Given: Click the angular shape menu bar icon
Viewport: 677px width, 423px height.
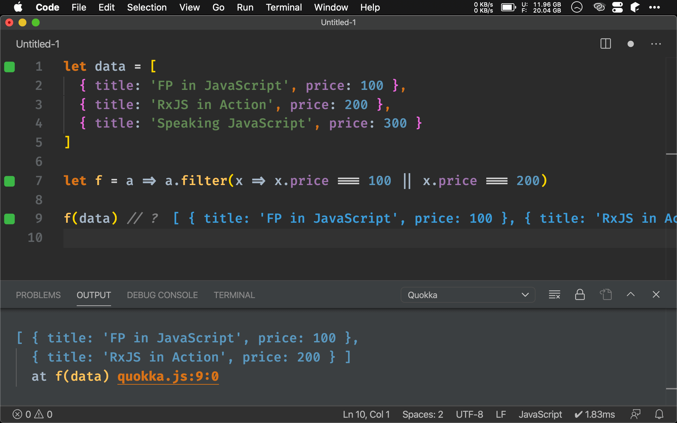Looking at the screenshot, I should (635, 7).
